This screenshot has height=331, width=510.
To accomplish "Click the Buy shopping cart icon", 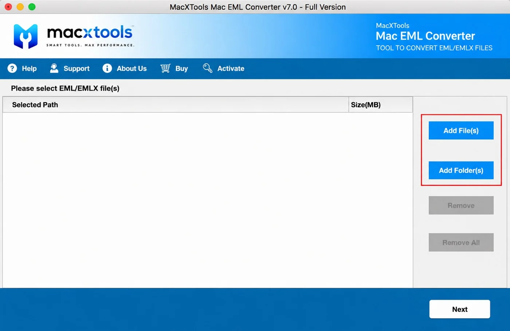I will click(x=165, y=69).
